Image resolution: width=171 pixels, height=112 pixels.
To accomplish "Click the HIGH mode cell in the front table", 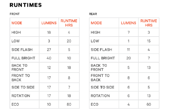I will click(16, 32).
